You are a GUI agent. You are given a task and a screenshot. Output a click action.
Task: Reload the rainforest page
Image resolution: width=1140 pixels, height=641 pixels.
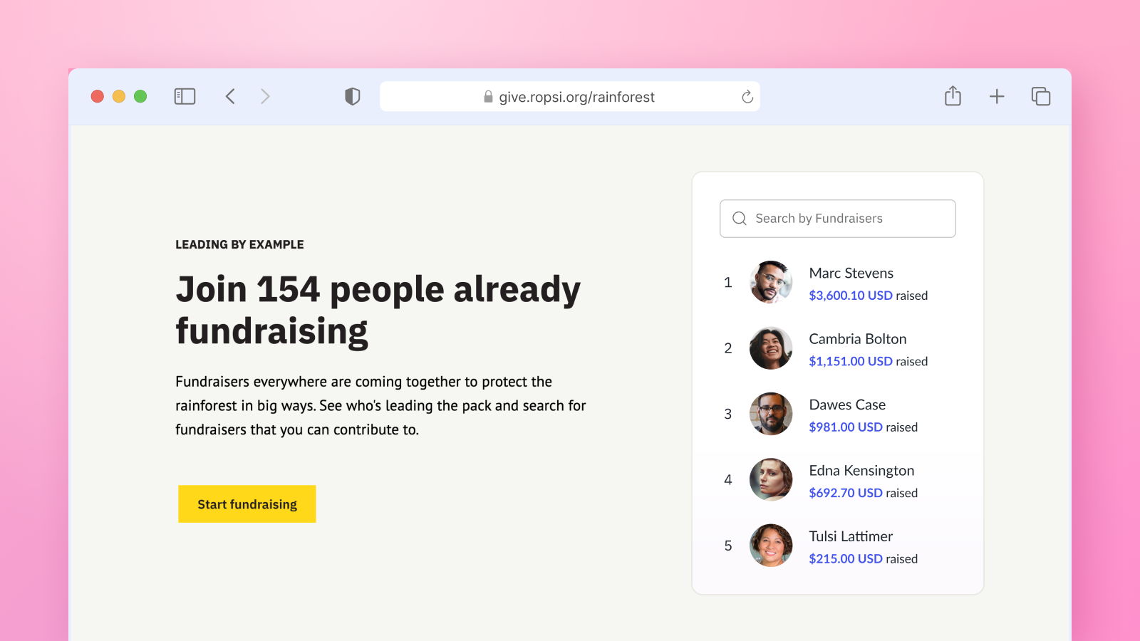point(747,97)
